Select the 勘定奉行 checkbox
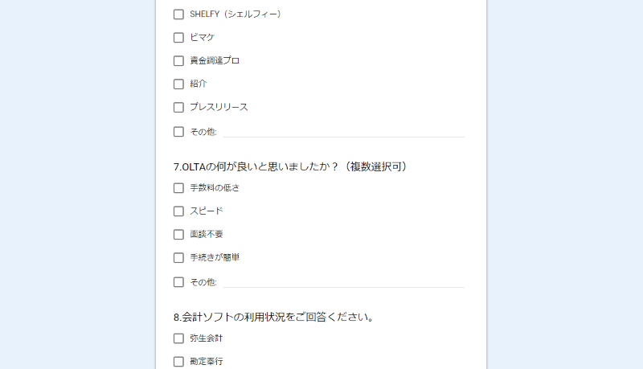643x369 pixels. (178, 362)
